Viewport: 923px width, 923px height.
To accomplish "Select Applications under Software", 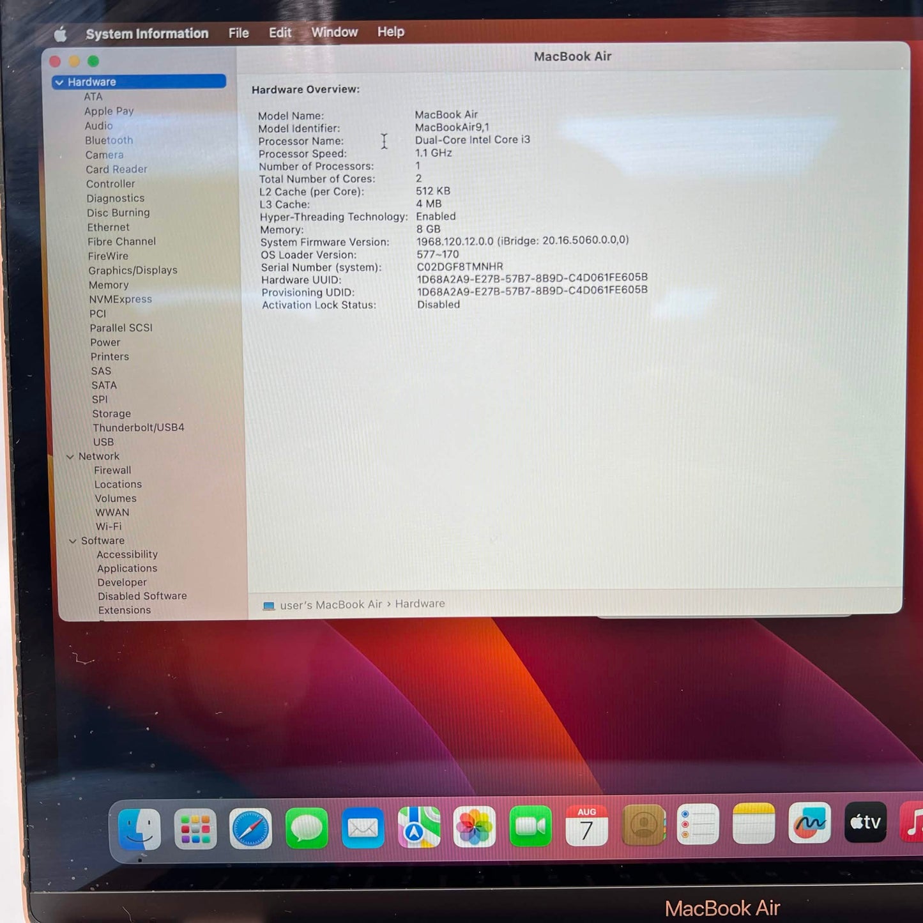I will tap(127, 568).
